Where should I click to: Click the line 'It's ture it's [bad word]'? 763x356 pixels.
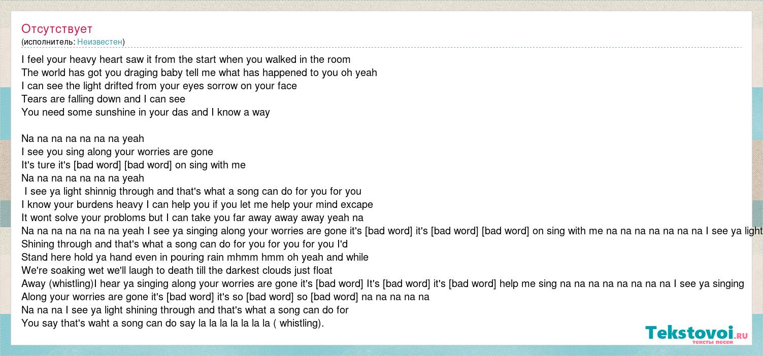click(134, 165)
